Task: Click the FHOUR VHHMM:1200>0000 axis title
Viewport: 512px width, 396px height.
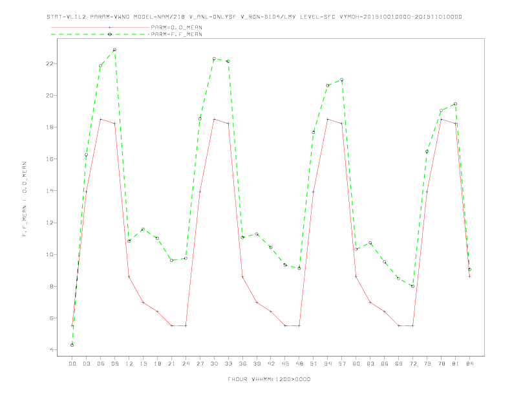Action: (269, 379)
